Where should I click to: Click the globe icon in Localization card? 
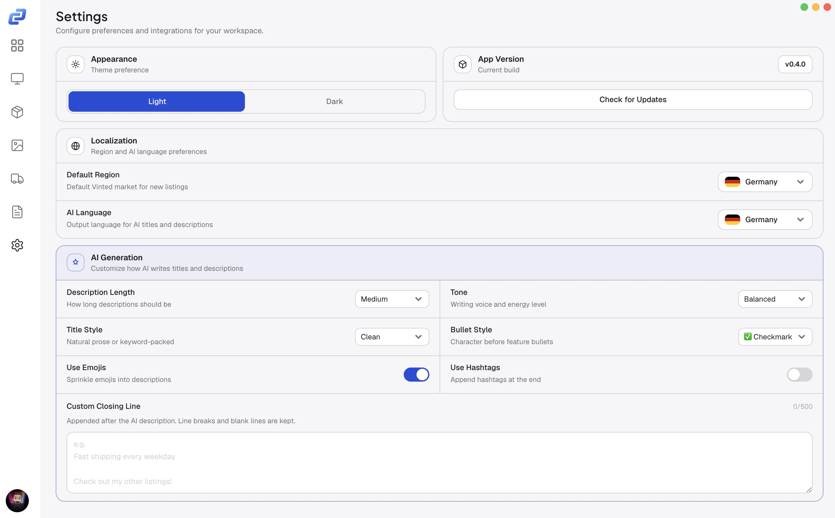75,146
